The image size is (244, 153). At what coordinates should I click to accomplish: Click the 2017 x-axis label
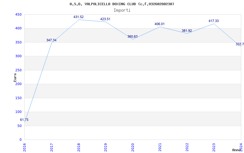(52, 147)
